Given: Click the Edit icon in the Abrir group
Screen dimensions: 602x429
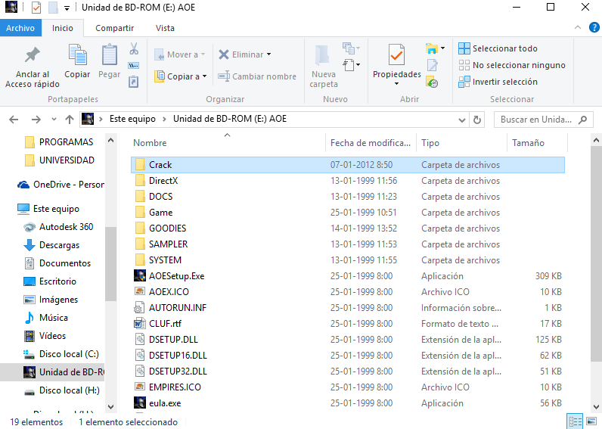Looking at the screenshot, I should coord(433,65).
